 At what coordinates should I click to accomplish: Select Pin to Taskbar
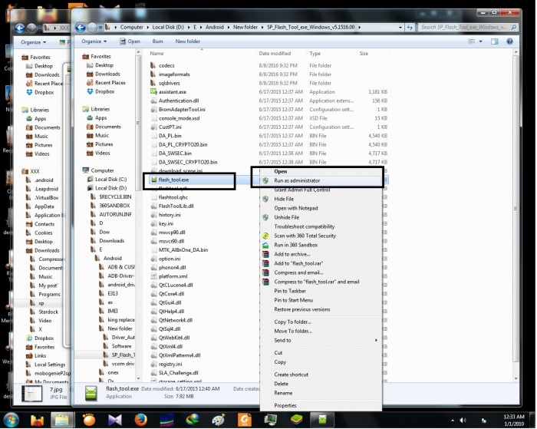321,291
